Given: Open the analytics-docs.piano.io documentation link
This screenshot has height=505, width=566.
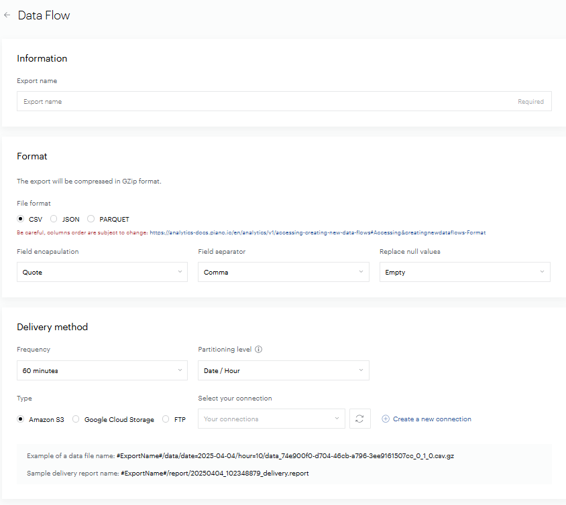Looking at the screenshot, I should coord(318,233).
